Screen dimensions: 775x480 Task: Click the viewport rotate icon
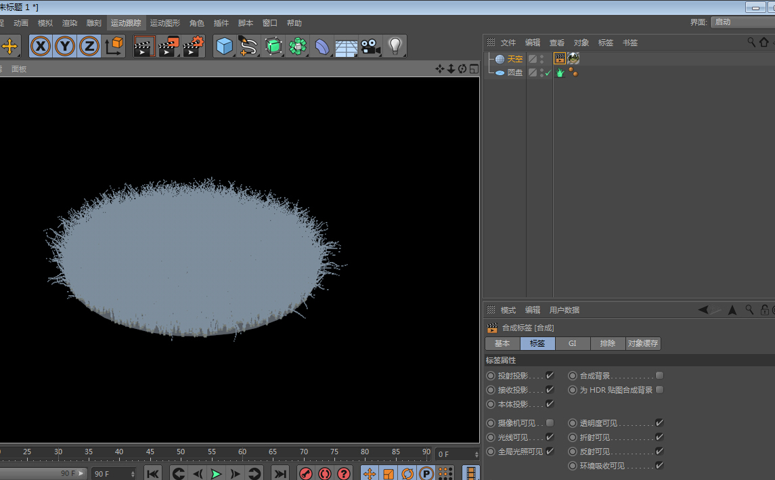[462, 68]
